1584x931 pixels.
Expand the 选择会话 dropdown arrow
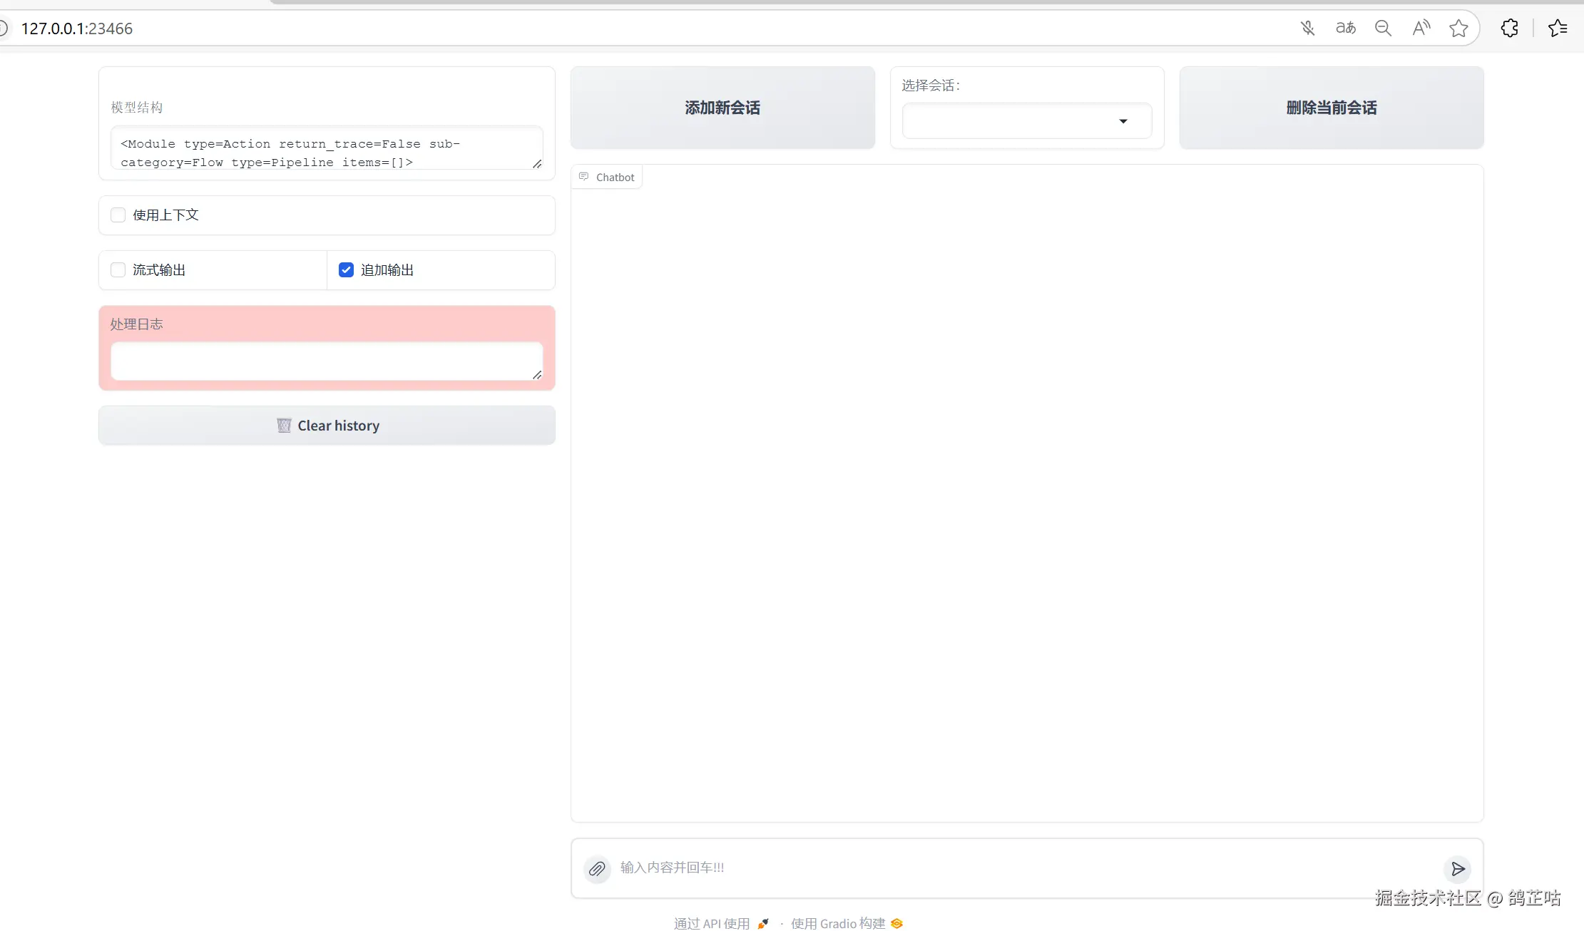pos(1123,121)
